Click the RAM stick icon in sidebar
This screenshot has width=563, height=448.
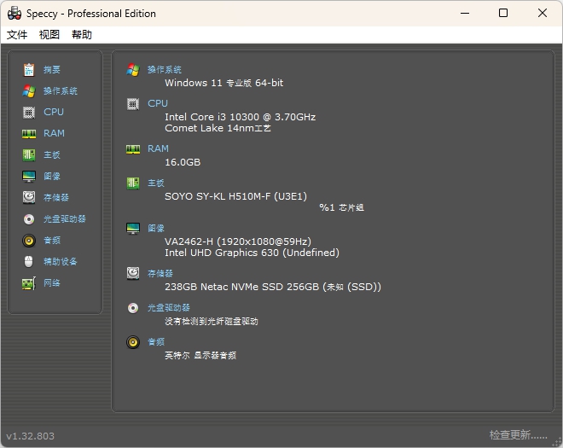(x=29, y=134)
